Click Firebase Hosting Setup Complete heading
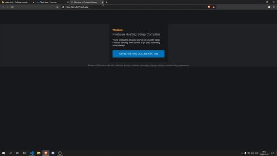The width and height of the screenshot is (277, 156). [x=136, y=34]
